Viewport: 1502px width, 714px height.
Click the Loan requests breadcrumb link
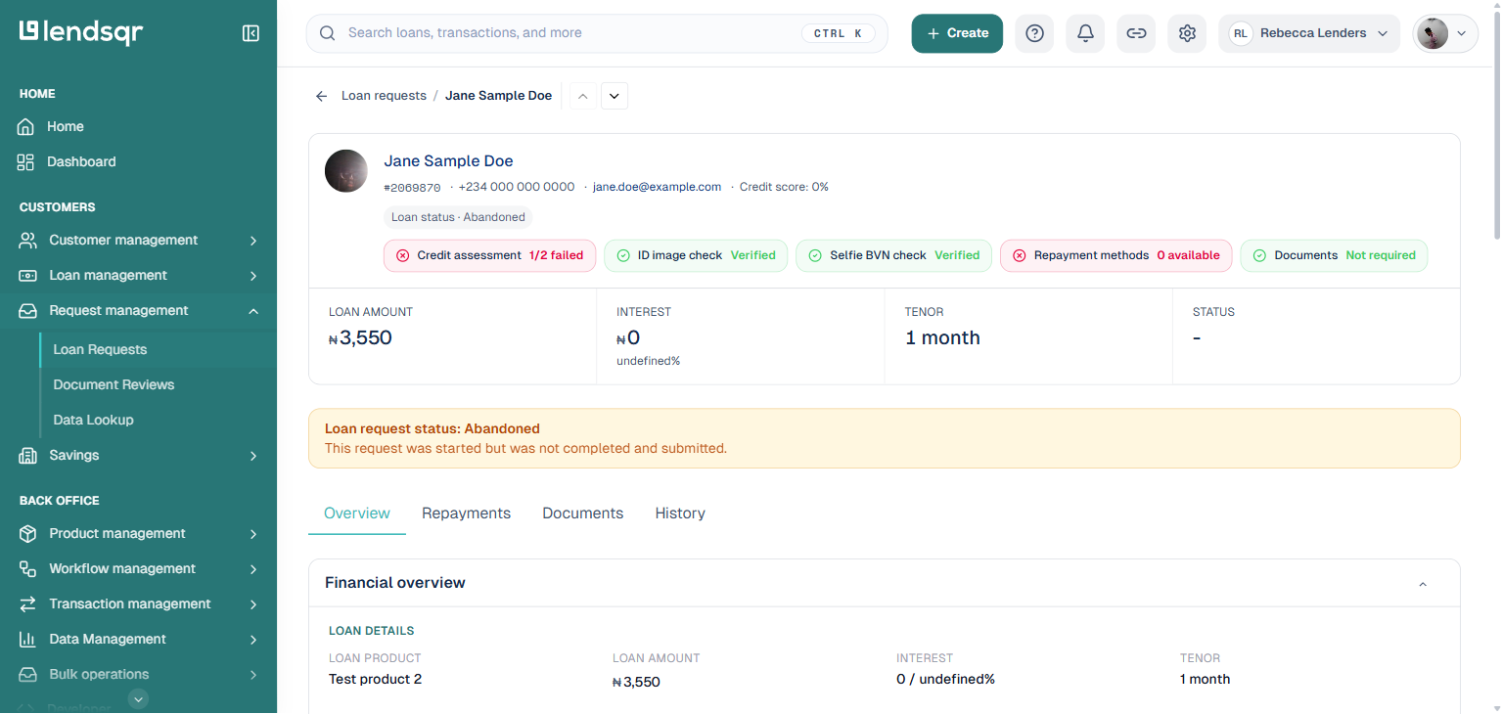tap(384, 96)
